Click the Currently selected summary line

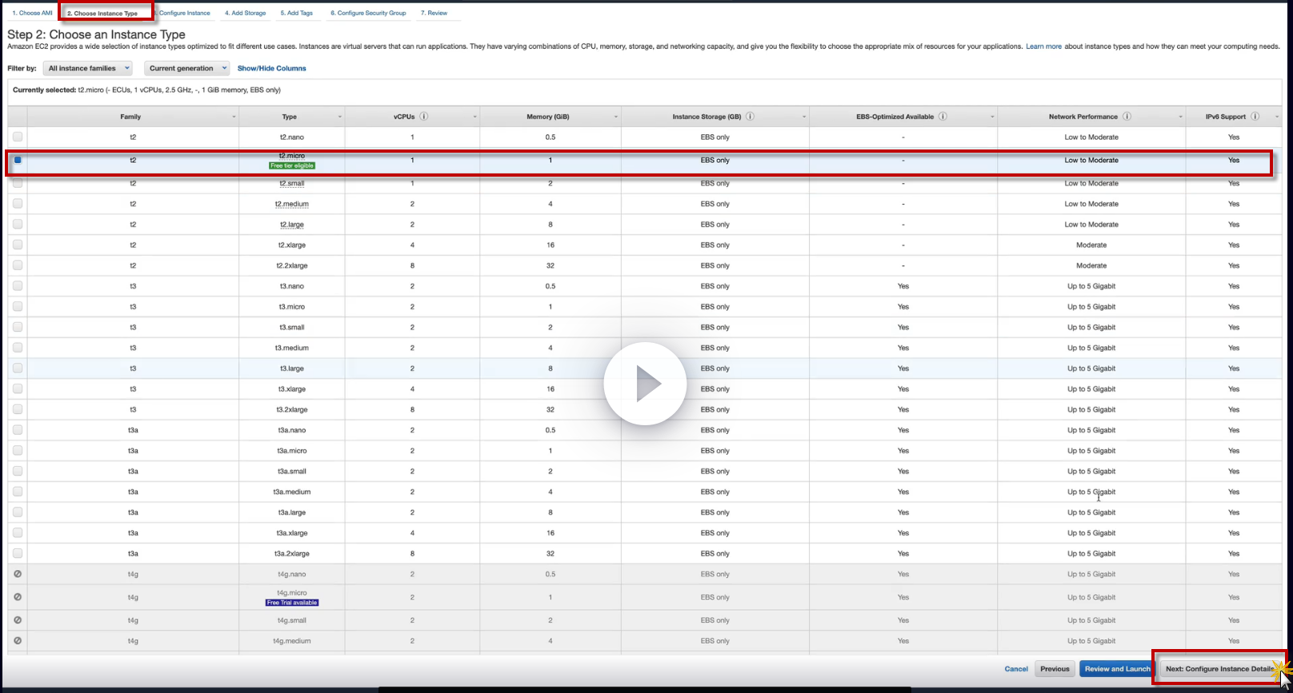147,90
